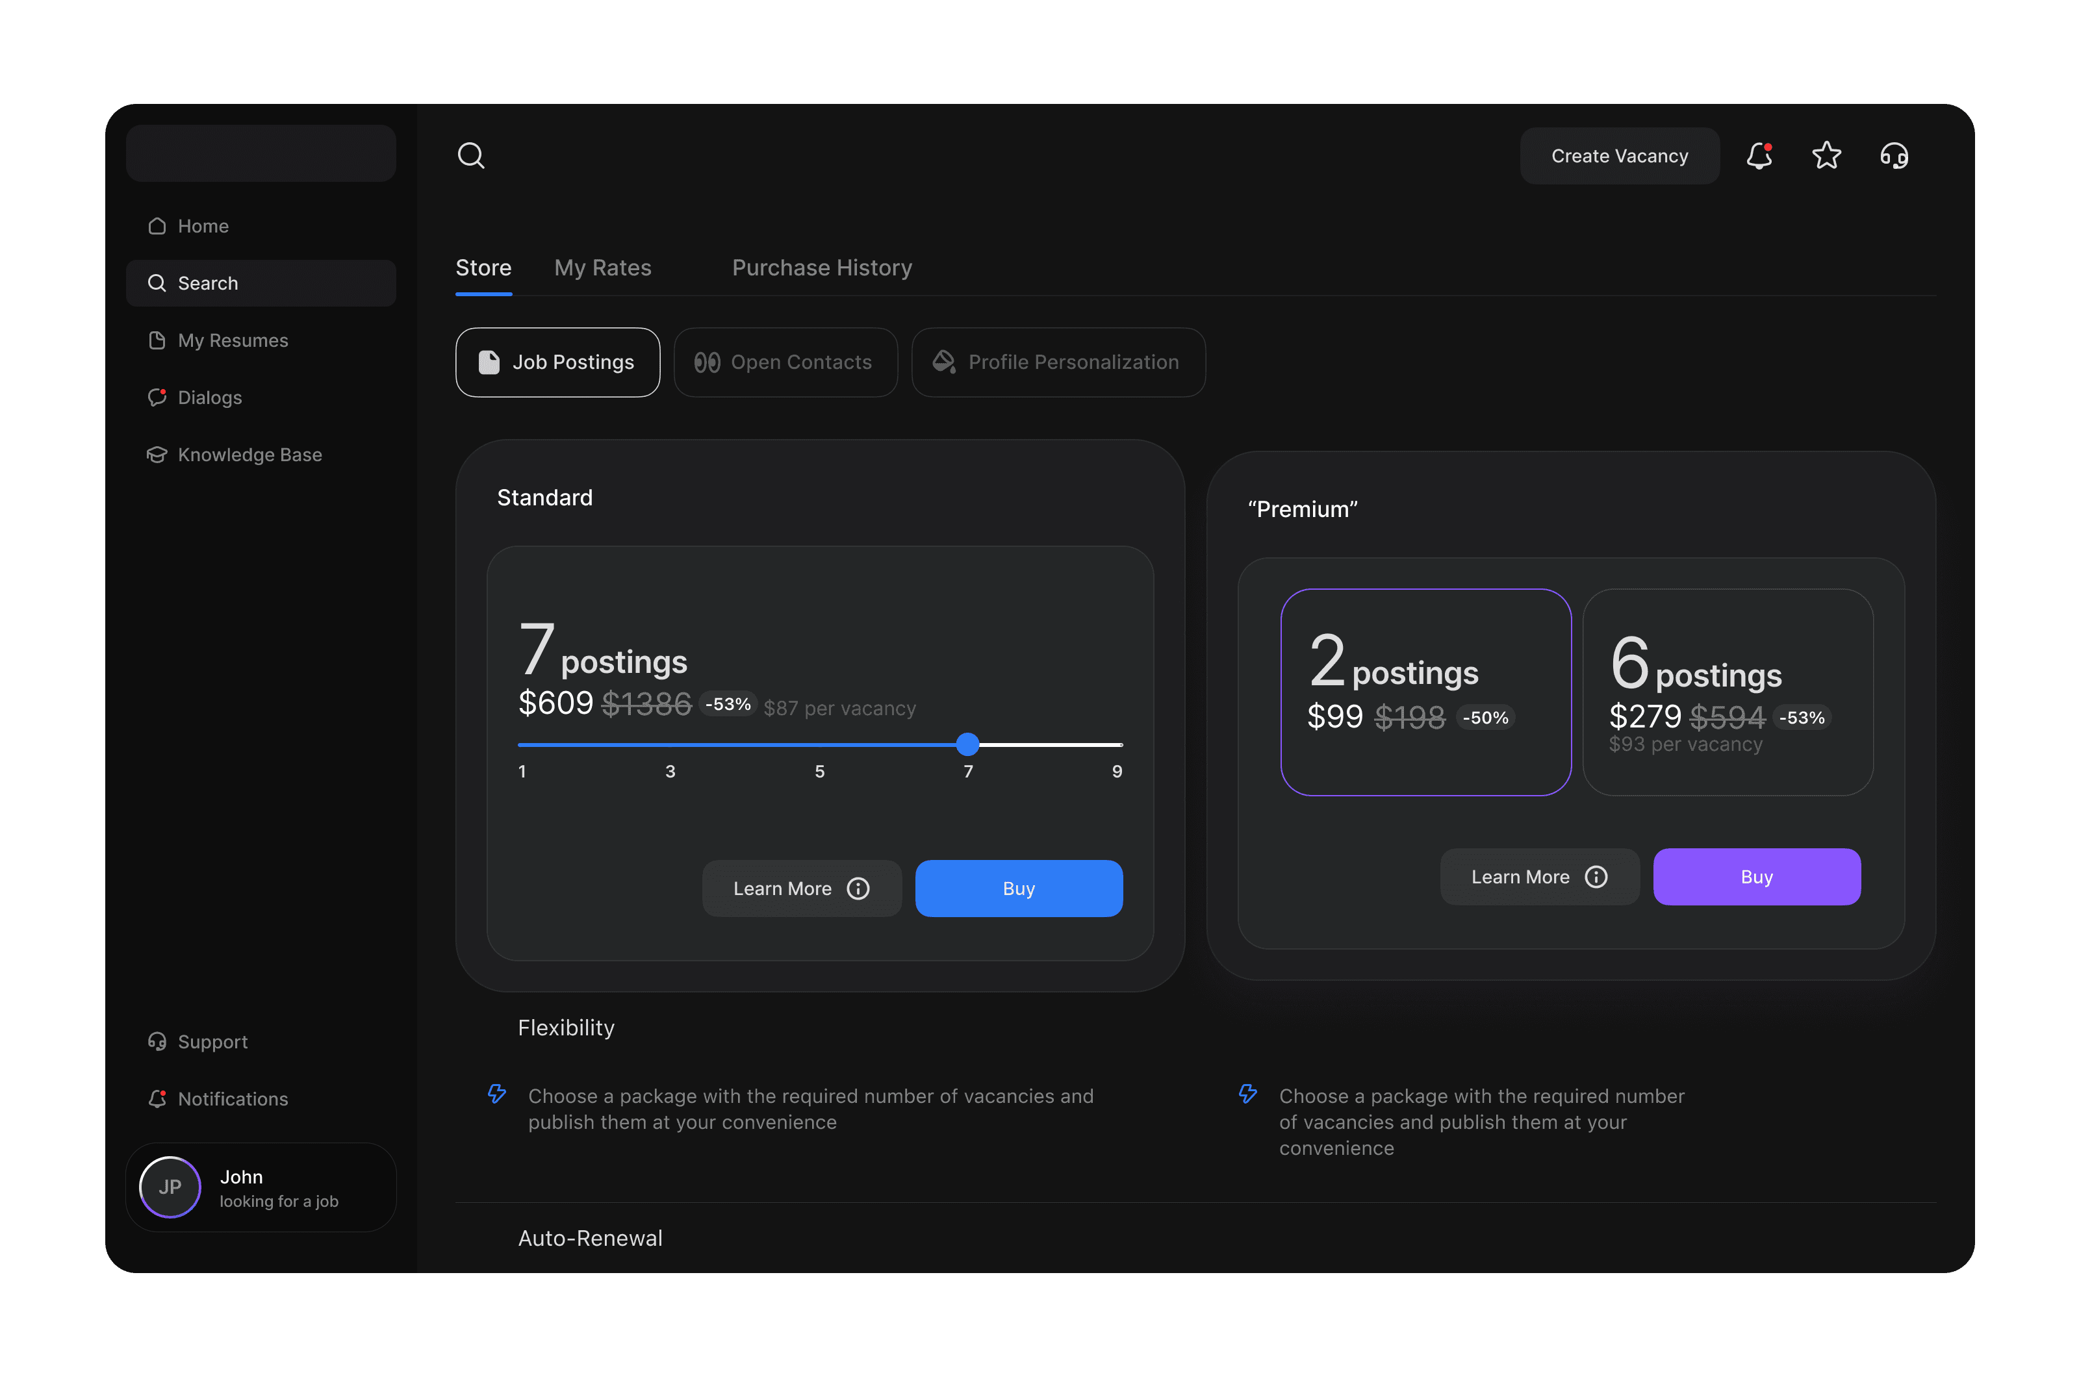Open the headset support icon in header

click(1894, 157)
